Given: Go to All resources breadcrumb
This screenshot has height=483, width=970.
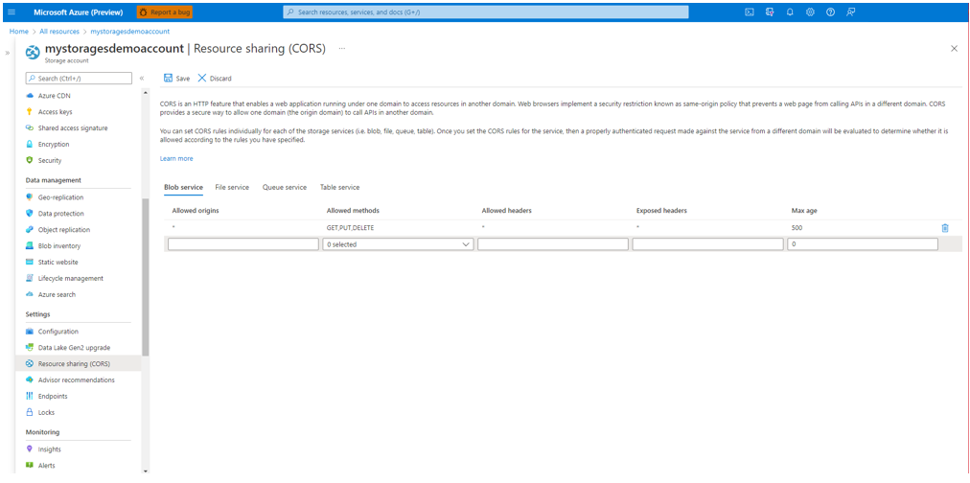Looking at the screenshot, I should click(x=59, y=31).
